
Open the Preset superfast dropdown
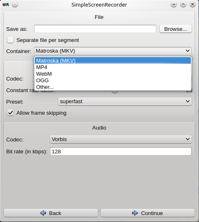coord(125,102)
